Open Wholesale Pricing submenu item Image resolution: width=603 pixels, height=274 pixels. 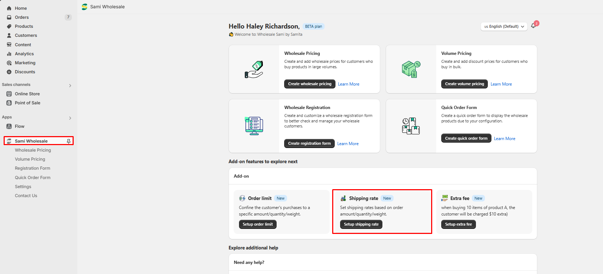click(33, 150)
